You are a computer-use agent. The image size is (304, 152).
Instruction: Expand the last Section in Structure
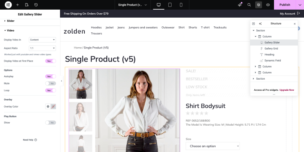click(253, 79)
